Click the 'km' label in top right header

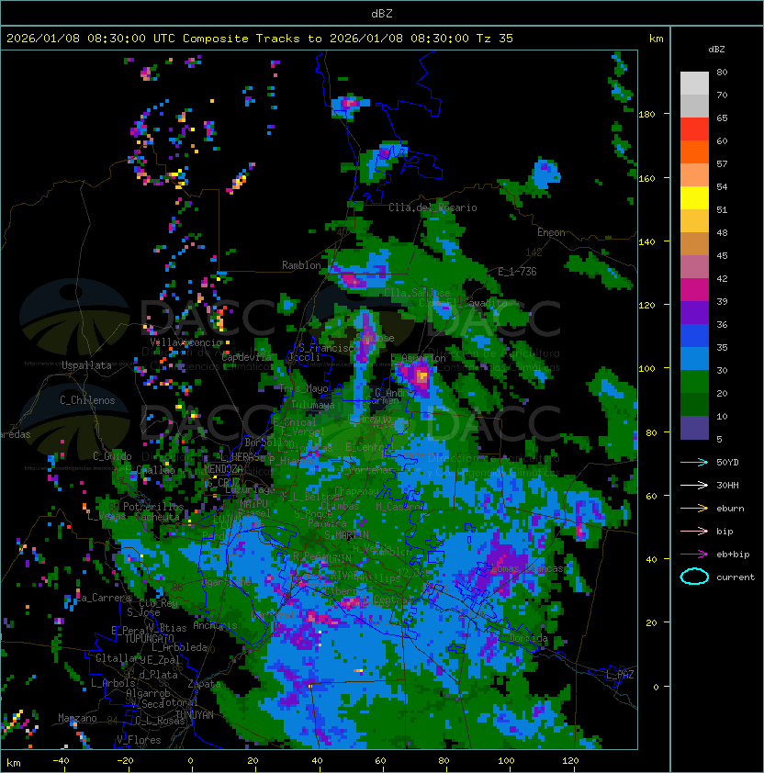pyautogui.click(x=656, y=39)
